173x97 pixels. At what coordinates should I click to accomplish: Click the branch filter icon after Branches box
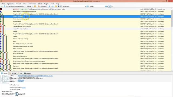coord(87,6)
